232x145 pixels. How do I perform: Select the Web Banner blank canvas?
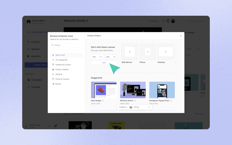130,52
